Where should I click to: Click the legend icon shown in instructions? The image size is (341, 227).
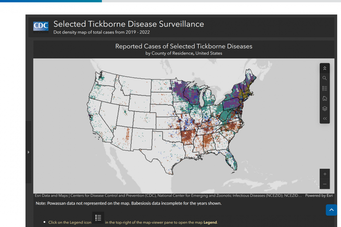(98, 217)
